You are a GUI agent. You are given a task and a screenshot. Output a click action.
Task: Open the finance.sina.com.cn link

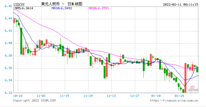(174, 101)
